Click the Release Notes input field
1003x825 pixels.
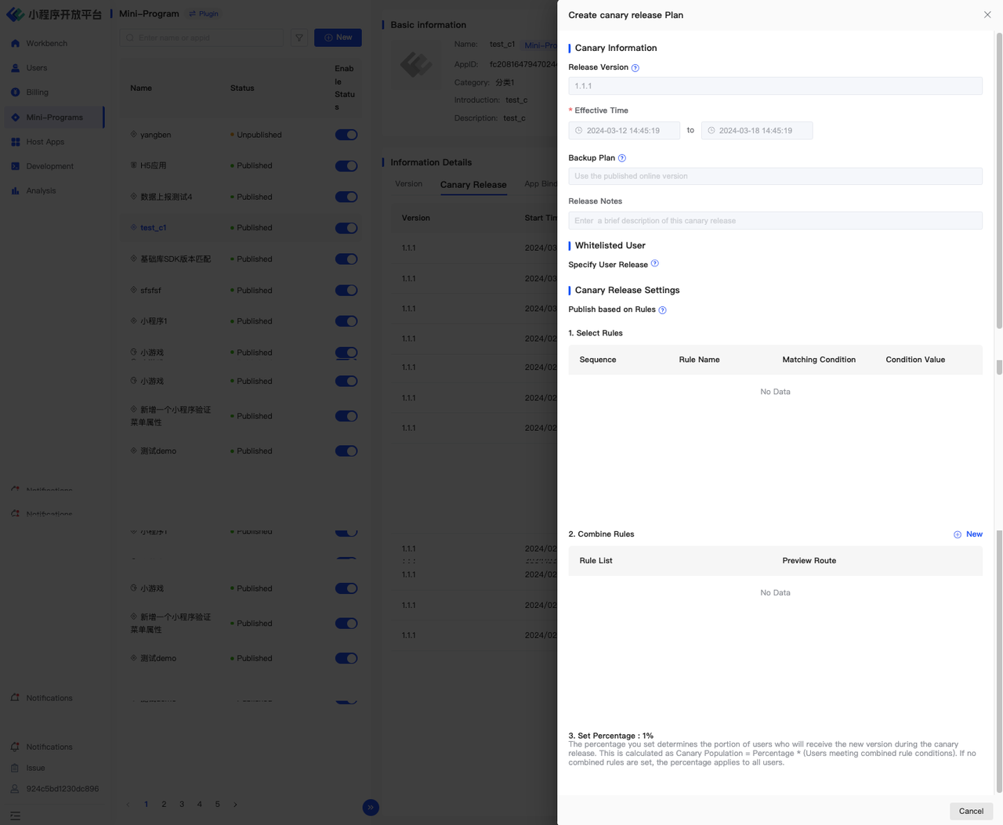coord(774,221)
